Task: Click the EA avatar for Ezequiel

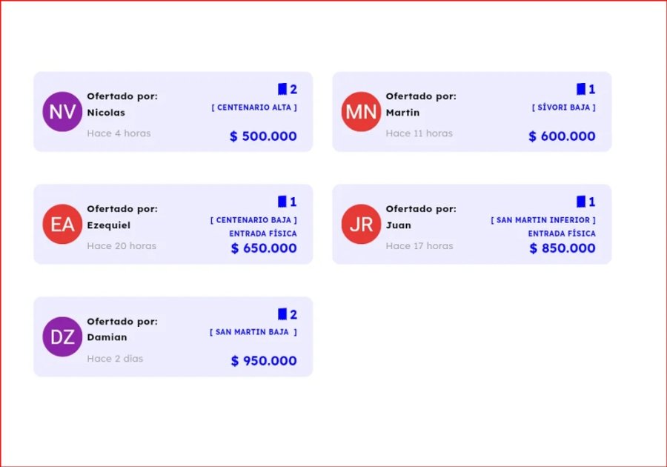Action: point(62,224)
